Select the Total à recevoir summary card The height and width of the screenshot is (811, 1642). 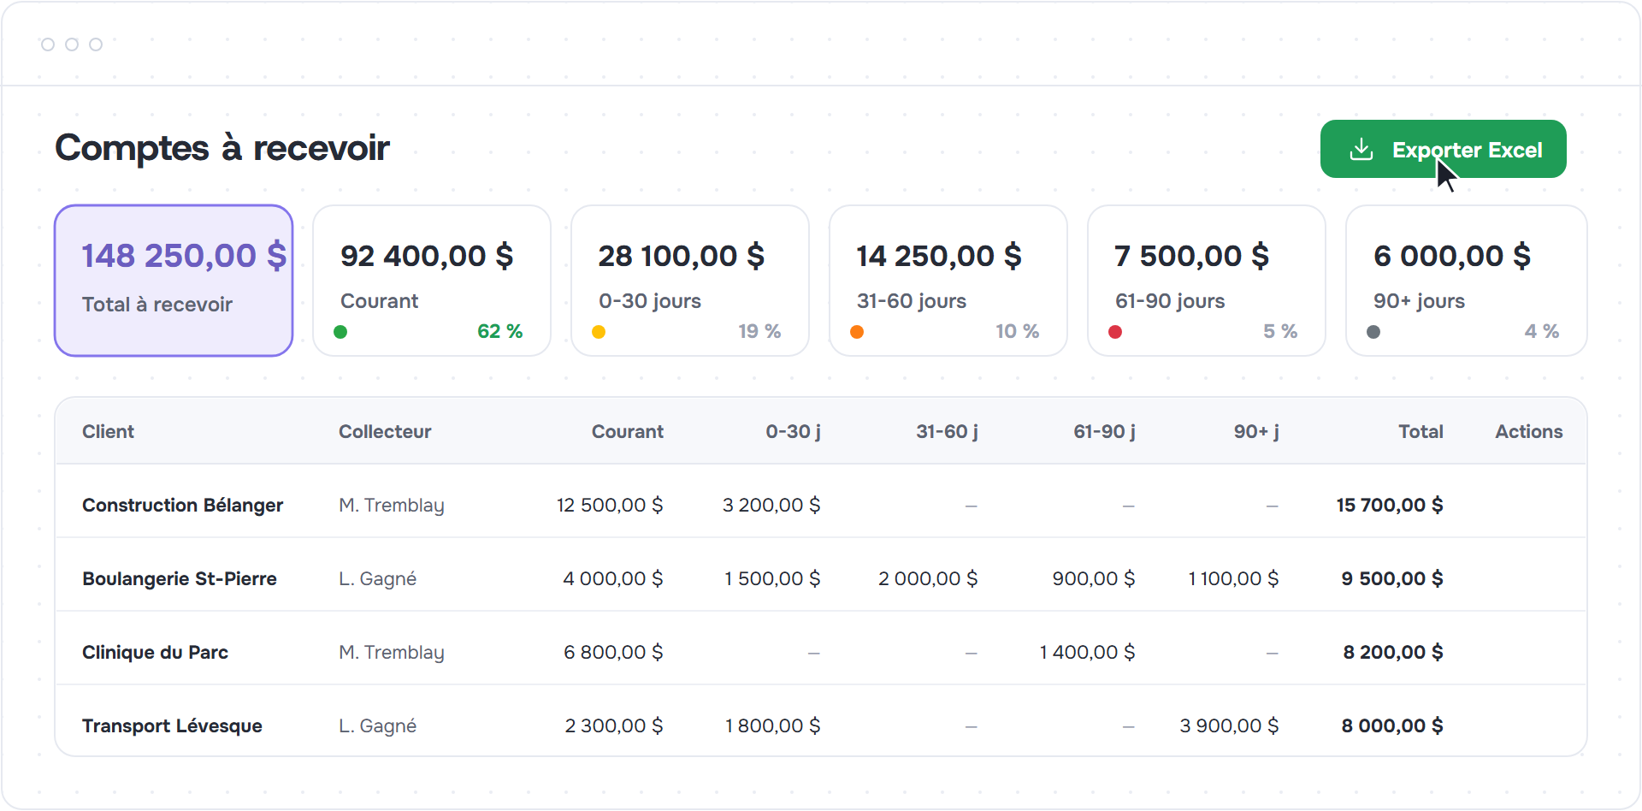pos(174,281)
